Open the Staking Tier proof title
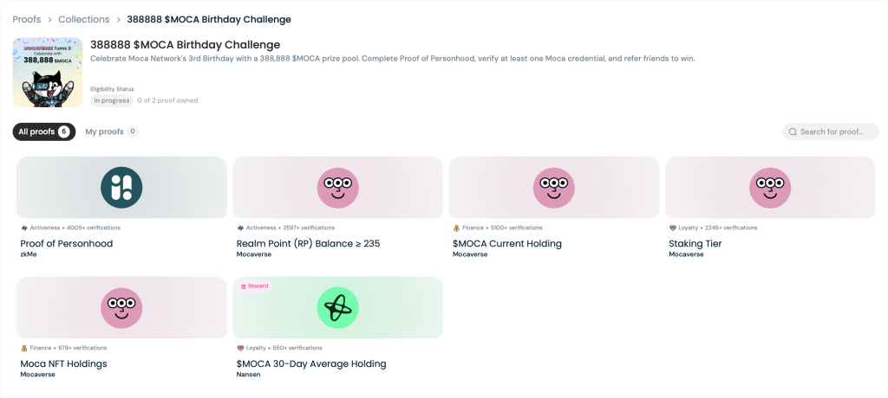Screen dimensions: 888x398 [x=695, y=244]
